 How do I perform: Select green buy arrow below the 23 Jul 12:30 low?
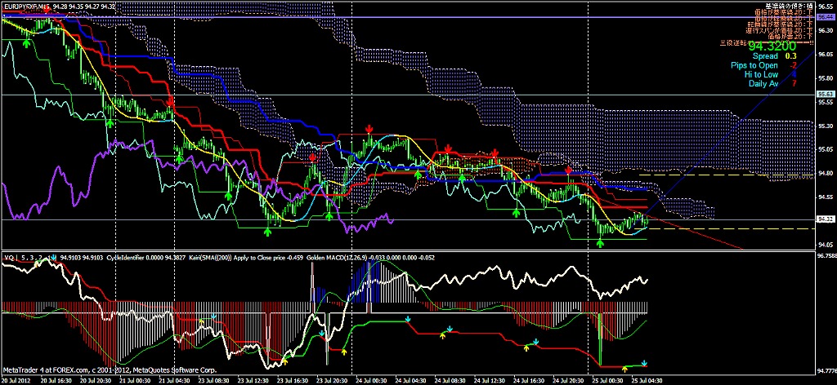(x=268, y=232)
